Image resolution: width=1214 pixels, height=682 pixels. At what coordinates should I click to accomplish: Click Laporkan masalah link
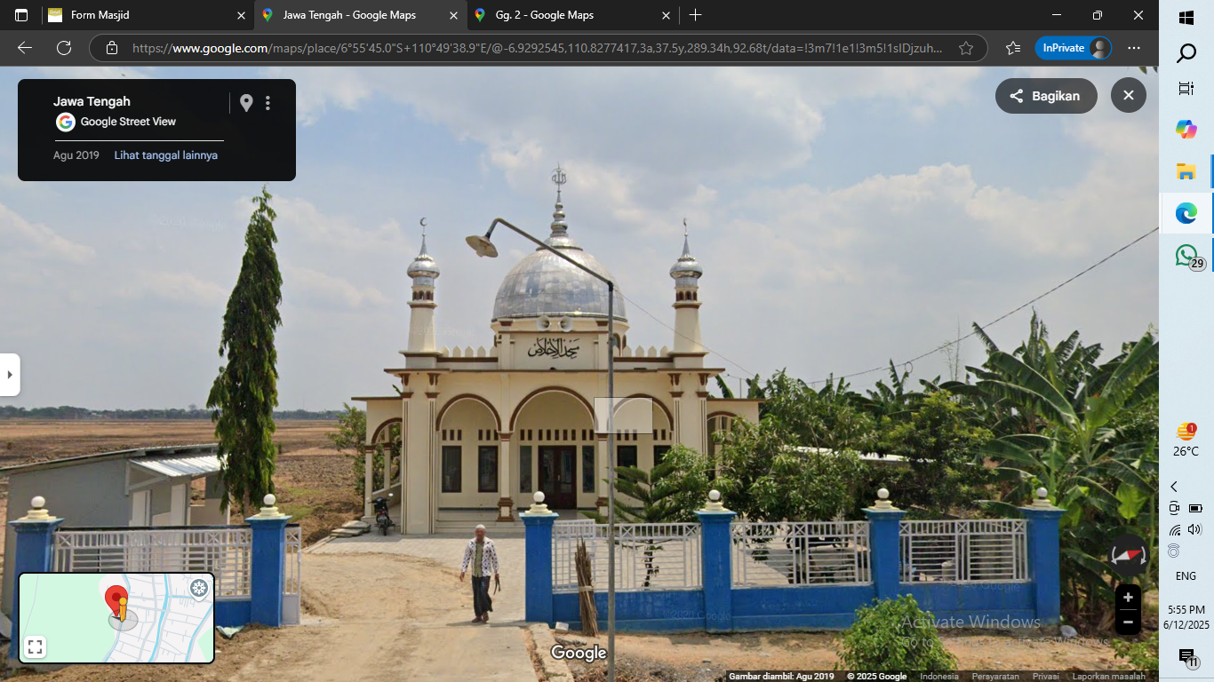pyautogui.click(x=1108, y=677)
